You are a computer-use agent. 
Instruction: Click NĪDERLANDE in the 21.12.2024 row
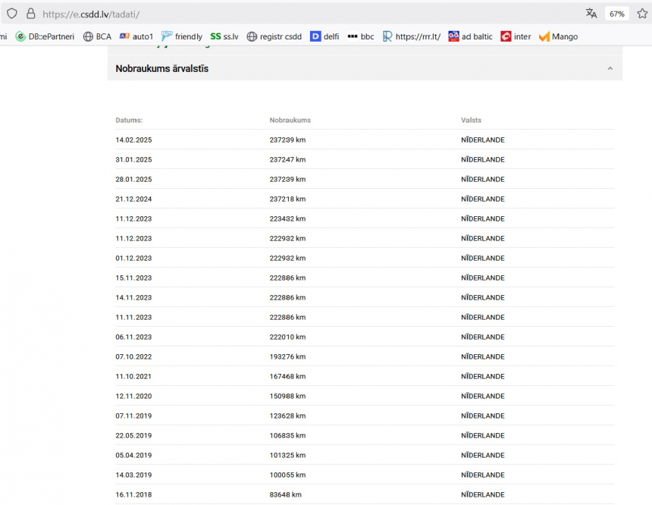click(x=482, y=199)
